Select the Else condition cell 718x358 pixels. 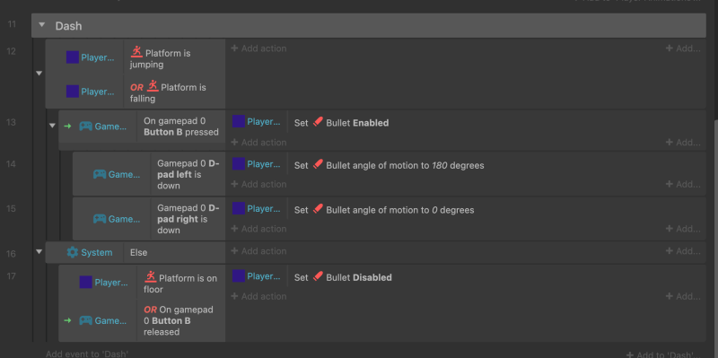click(x=174, y=252)
